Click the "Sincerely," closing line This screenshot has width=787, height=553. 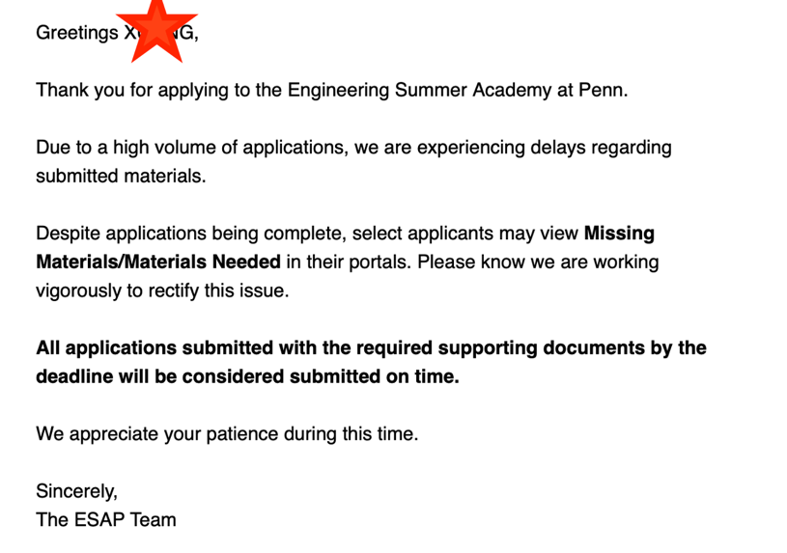tap(77, 491)
